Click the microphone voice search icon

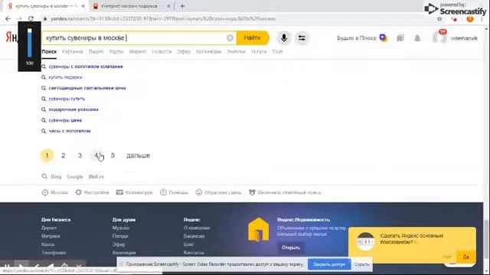(284, 38)
